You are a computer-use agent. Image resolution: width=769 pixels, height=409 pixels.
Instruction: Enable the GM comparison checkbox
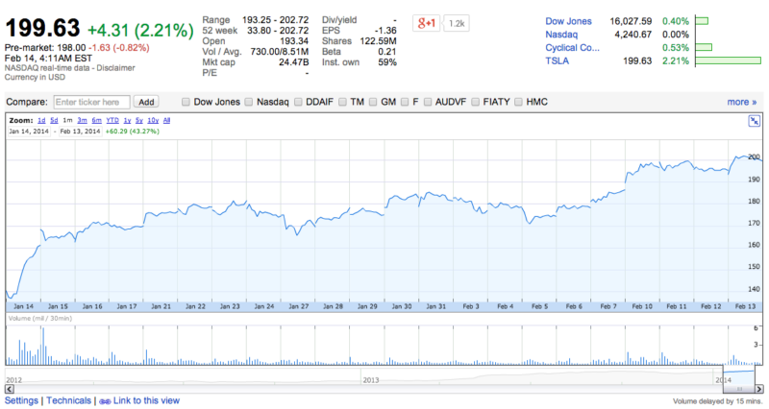tap(373, 102)
